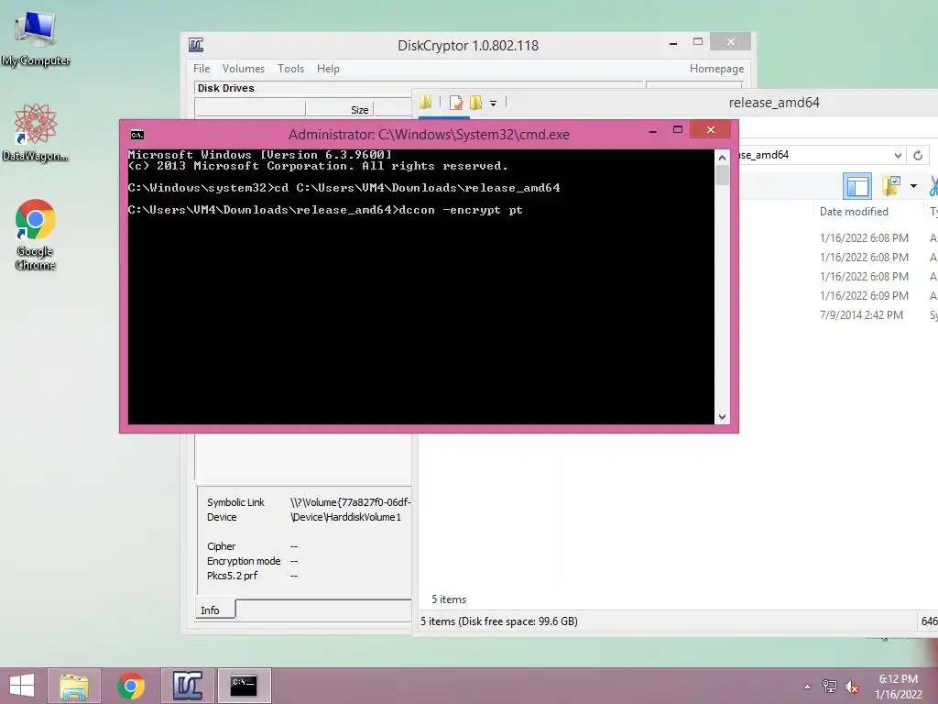Click the Size column header in DiskCryptor
The height and width of the screenshot is (704, 938).
340,110
